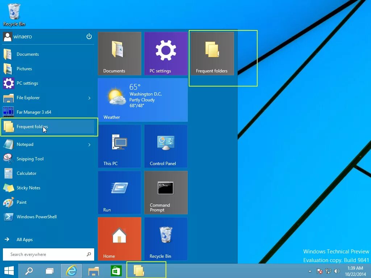Open the volume speaker tray icon
Viewport: 371px width, 278px height.
coord(337,271)
